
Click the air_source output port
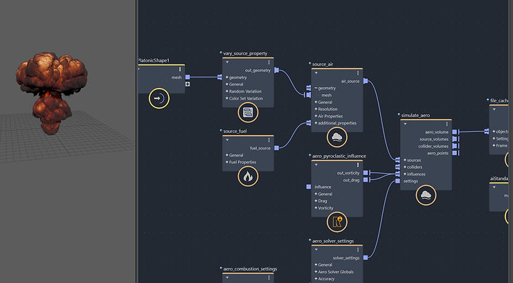coord(366,81)
